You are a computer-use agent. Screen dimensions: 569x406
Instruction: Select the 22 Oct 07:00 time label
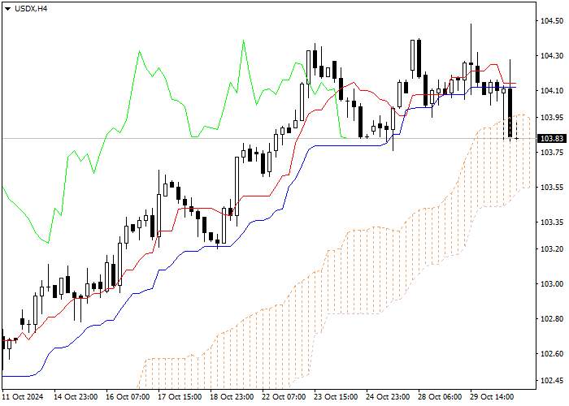pos(284,397)
